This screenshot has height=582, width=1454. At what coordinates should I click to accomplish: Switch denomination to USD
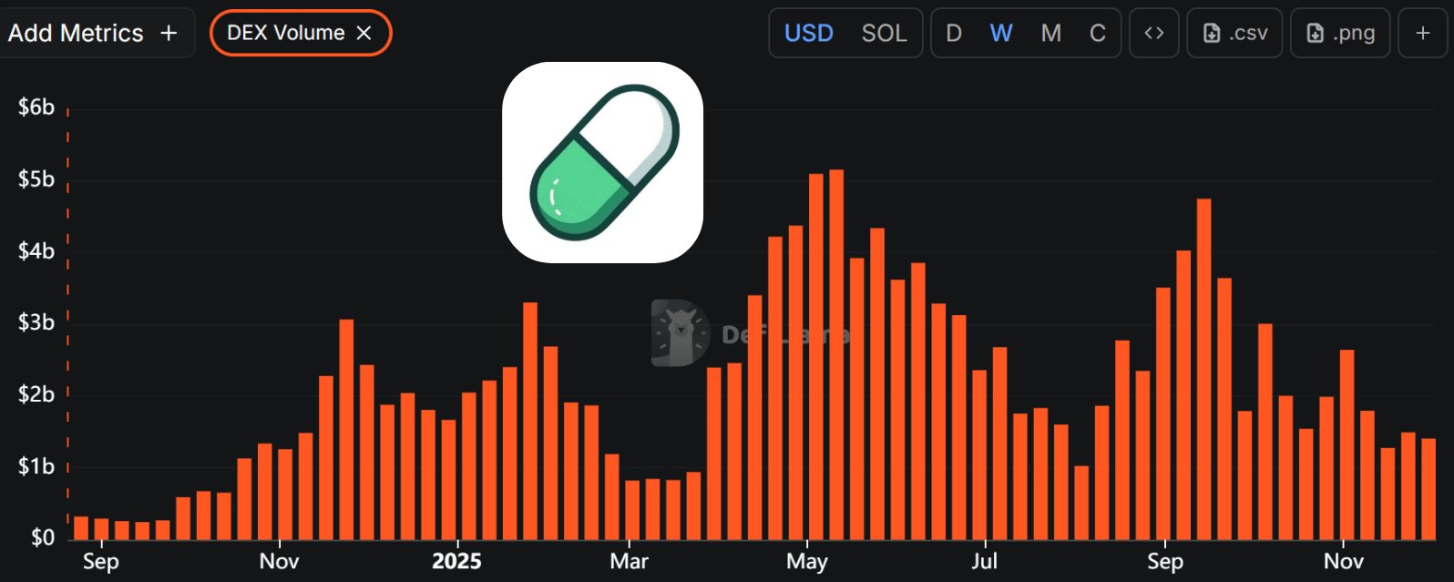pos(808,34)
